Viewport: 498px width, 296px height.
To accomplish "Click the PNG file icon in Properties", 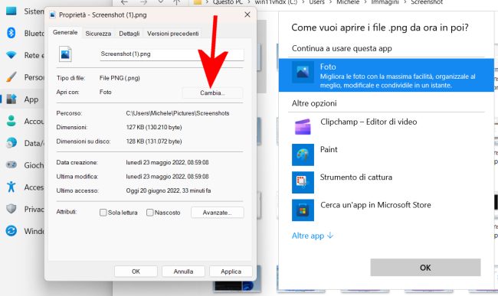I will [65, 54].
